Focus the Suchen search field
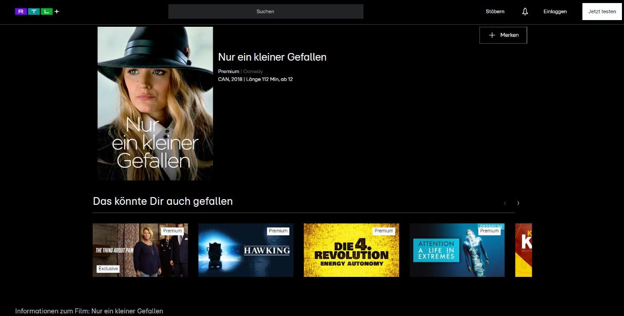 266,11
